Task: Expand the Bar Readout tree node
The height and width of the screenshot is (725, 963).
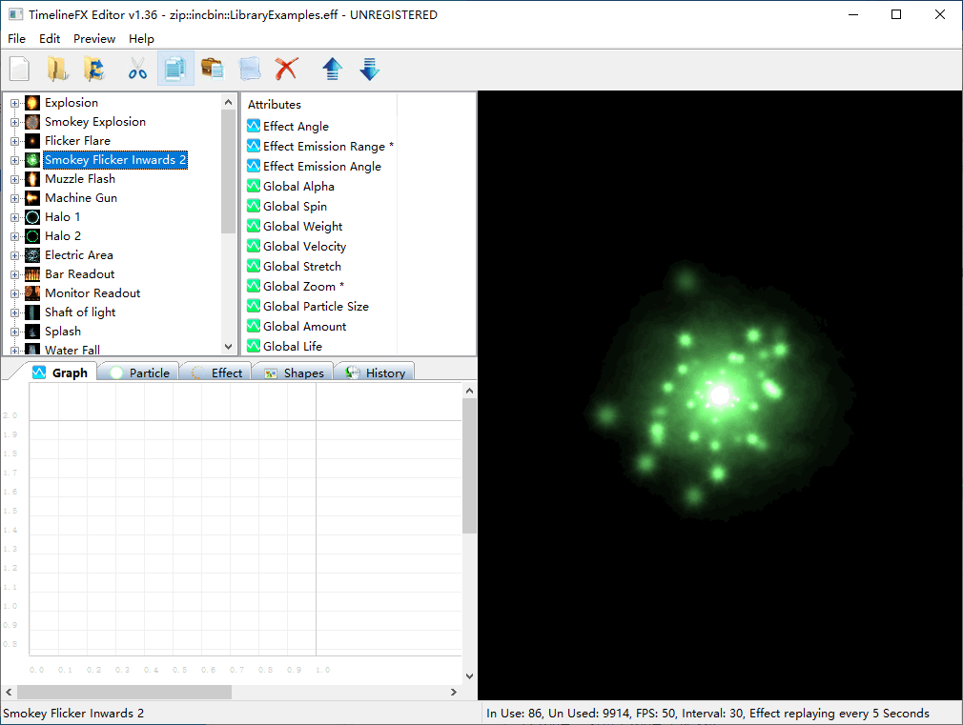Action: pyautogui.click(x=14, y=274)
